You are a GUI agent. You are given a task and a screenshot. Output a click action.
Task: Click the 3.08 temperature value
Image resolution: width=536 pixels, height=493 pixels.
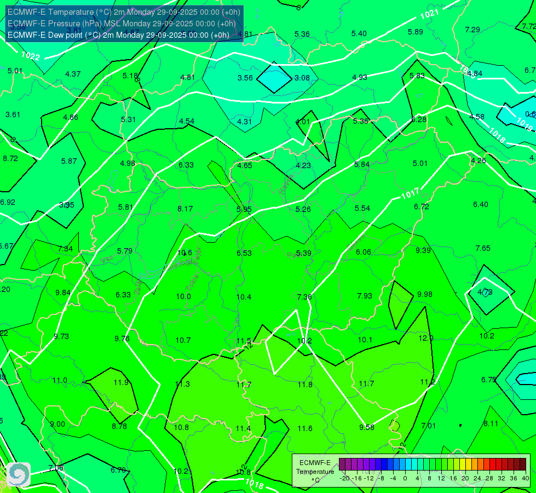[x=302, y=78]
